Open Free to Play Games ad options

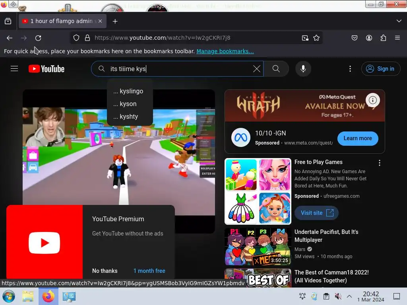(380, 162)
